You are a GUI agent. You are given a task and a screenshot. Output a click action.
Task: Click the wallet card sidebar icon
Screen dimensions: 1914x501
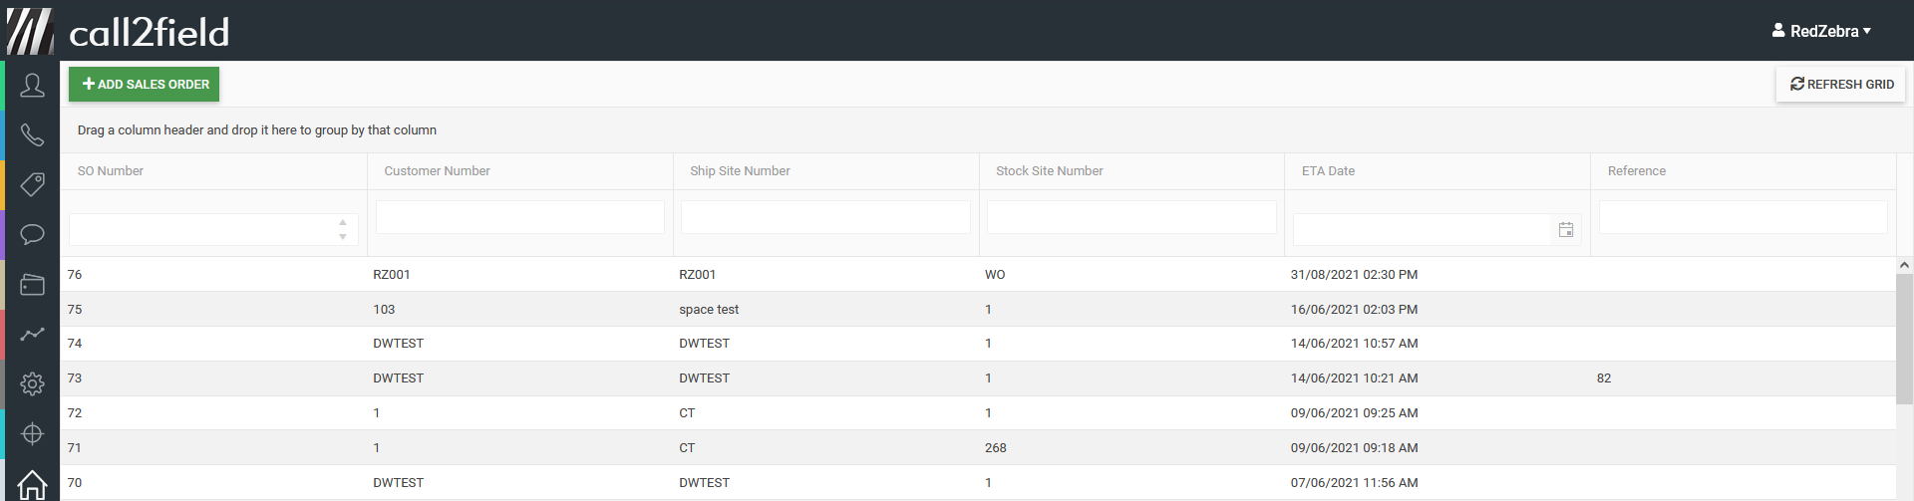click(x=32, y=285)
